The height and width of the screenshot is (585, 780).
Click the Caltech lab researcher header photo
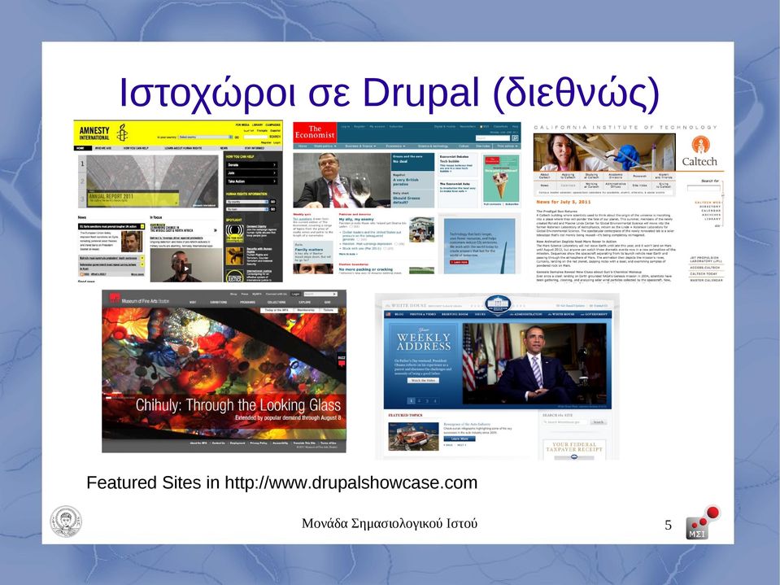point(604,152)
